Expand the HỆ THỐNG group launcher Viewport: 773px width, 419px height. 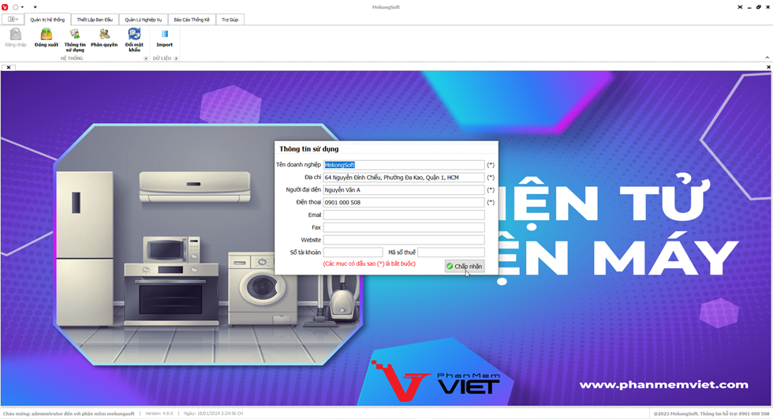tap(145, 58)
